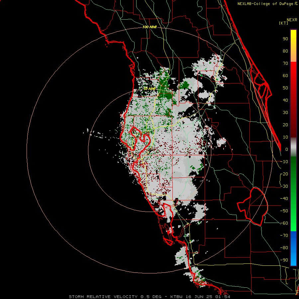299x299 pixels.
Task: Click the -70 knot scale label
Action: [x=284, y=236]
